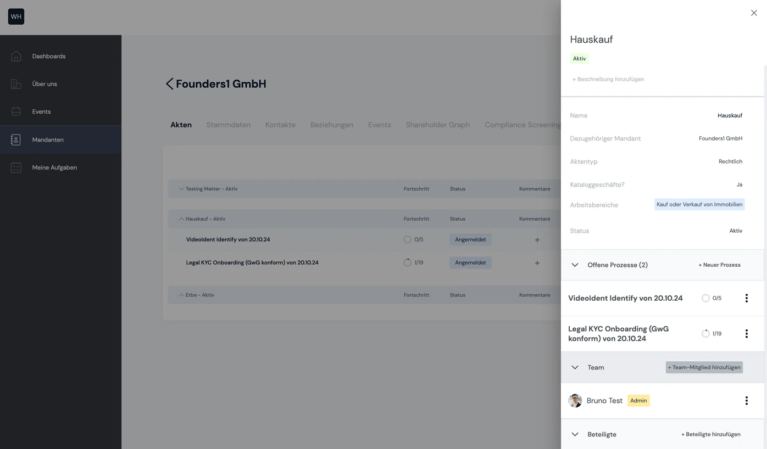Collapse the Erbe – Aktiv group

click(181, 295)
